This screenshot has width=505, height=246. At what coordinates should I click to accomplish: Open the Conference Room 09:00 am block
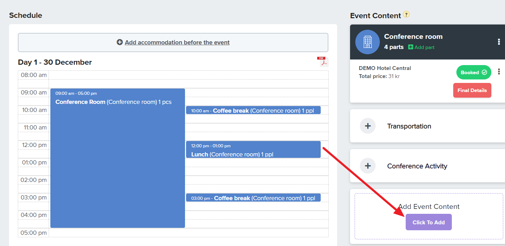pos(118,158)
